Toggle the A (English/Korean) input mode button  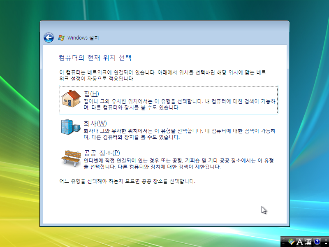300,242
